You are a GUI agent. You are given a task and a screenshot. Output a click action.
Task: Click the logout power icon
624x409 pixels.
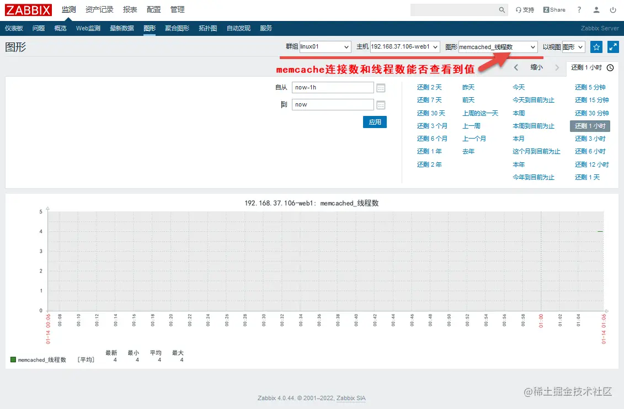pyautogui.click(x=613, y=9)
